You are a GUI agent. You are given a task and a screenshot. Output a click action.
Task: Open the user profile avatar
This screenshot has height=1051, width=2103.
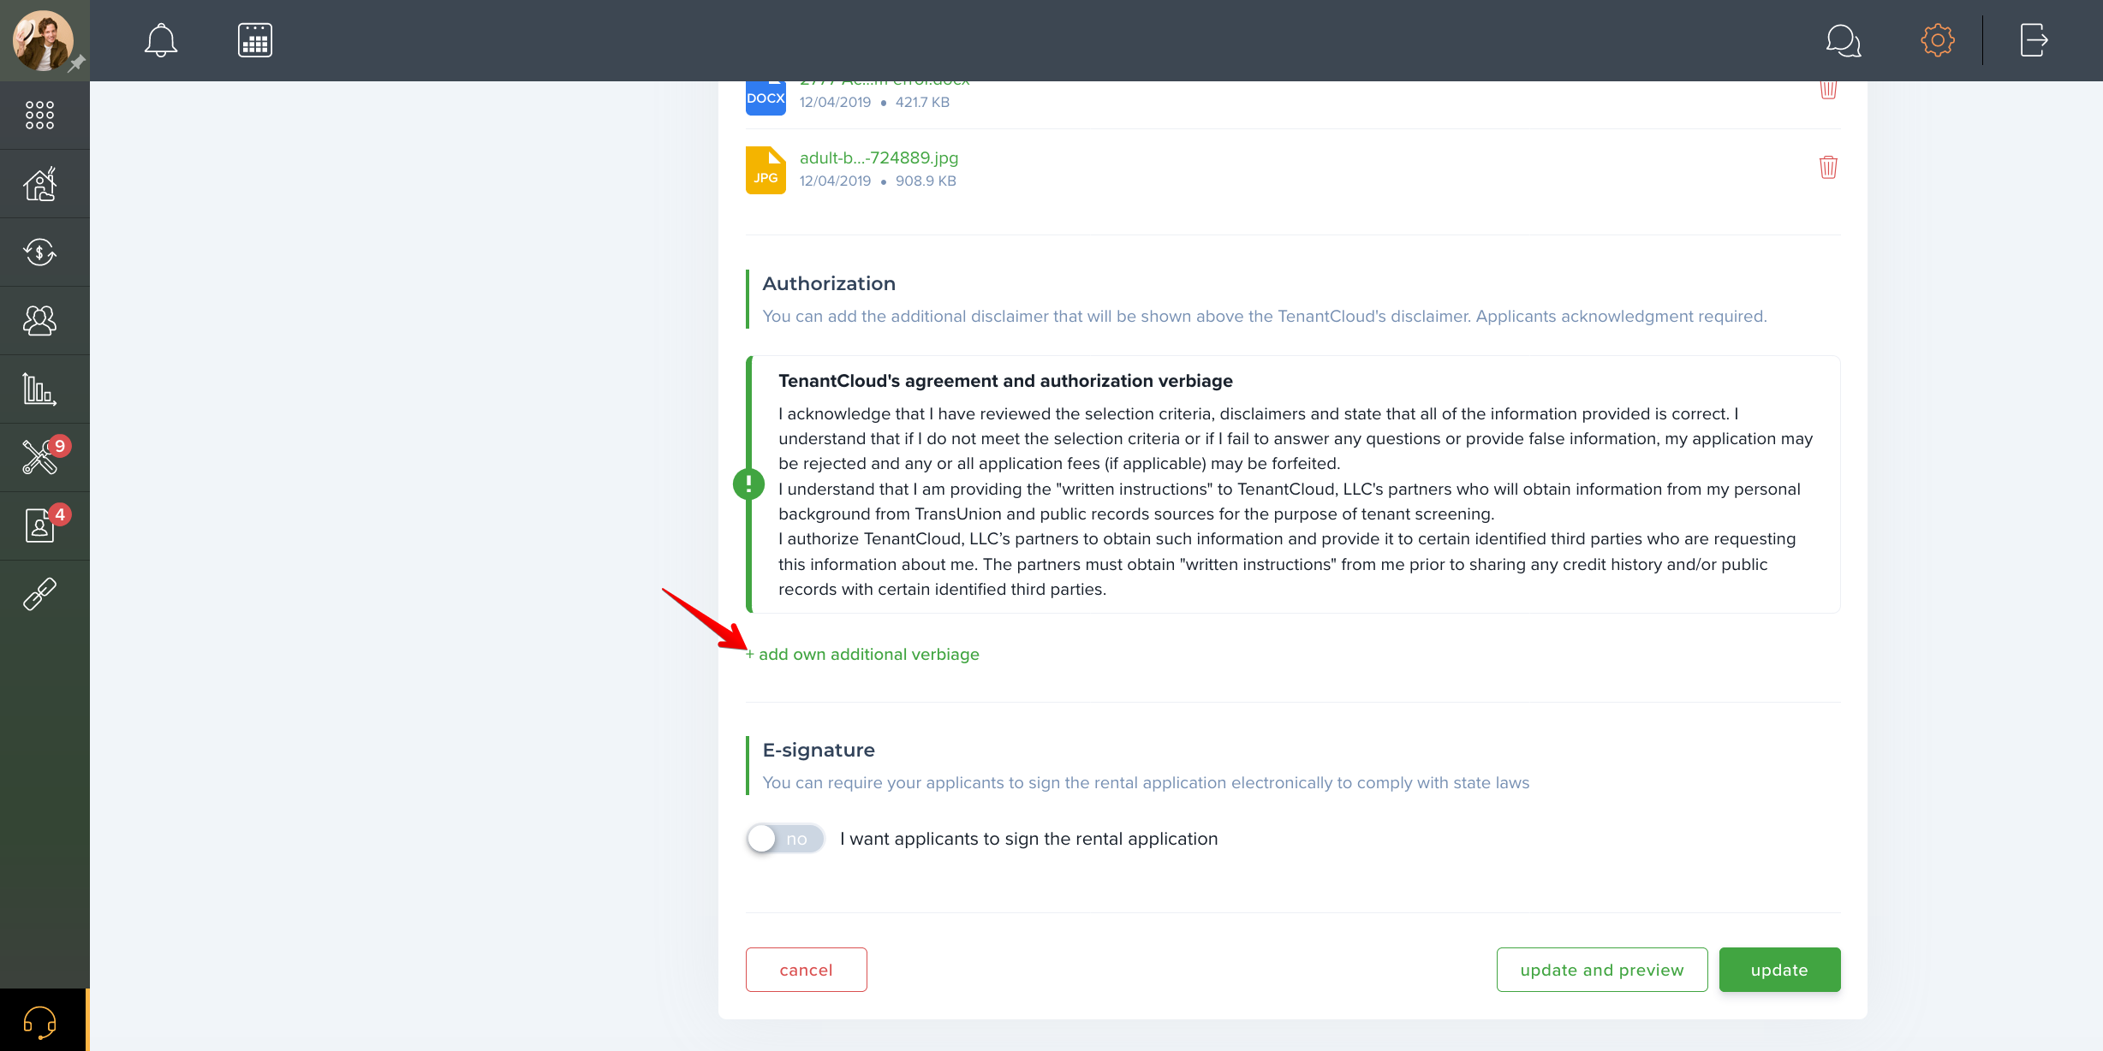[43, 40]
